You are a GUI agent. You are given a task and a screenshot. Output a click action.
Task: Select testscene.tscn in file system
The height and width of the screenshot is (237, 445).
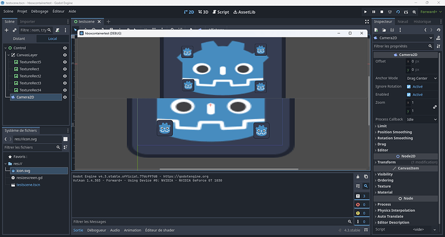coord(28,185)
